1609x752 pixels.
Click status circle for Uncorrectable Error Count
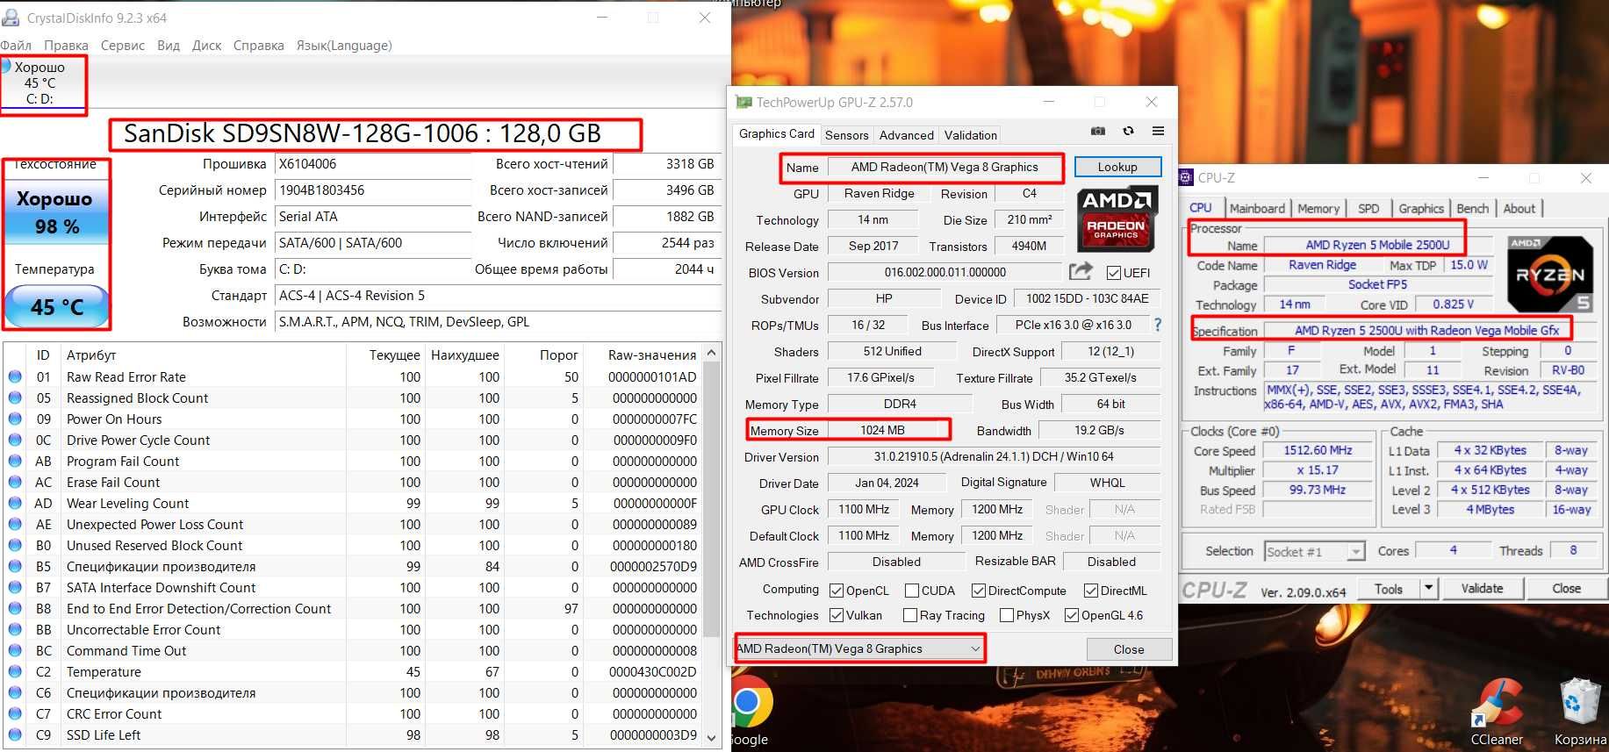point(15,629)
